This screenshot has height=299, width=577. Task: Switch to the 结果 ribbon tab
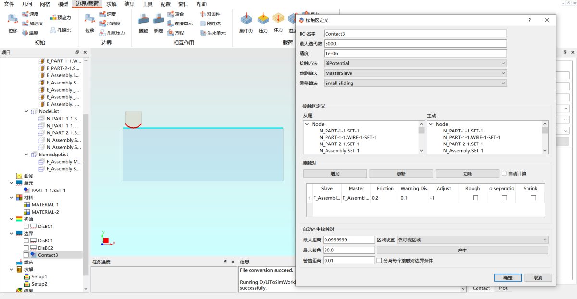[x=129, y=4]
